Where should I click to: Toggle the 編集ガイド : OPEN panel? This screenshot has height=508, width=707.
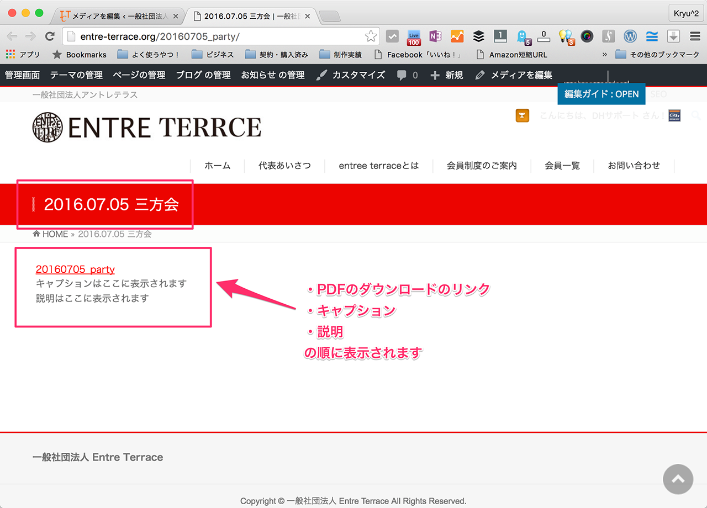[x=601, y=94]
